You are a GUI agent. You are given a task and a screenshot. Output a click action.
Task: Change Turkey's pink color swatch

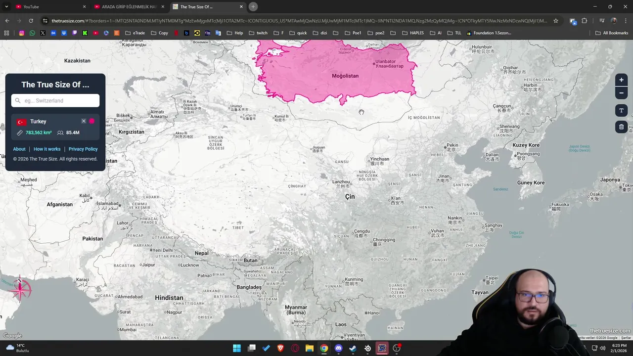click(92, 121)
